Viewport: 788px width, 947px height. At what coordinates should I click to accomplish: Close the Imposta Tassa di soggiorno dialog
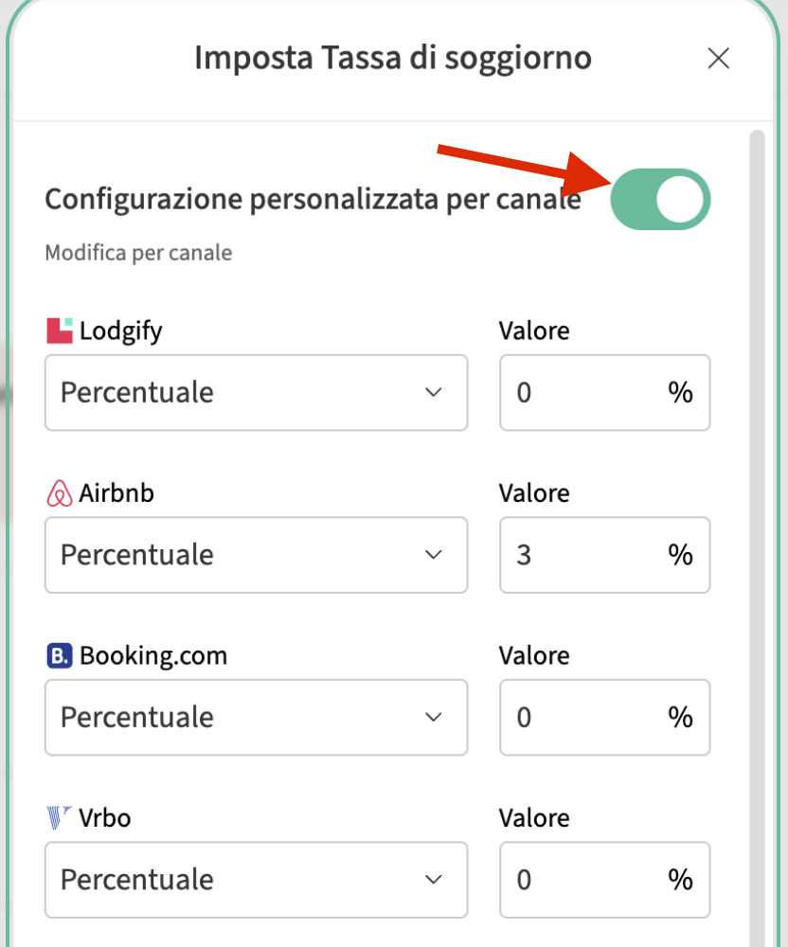(x=719, y=59)
